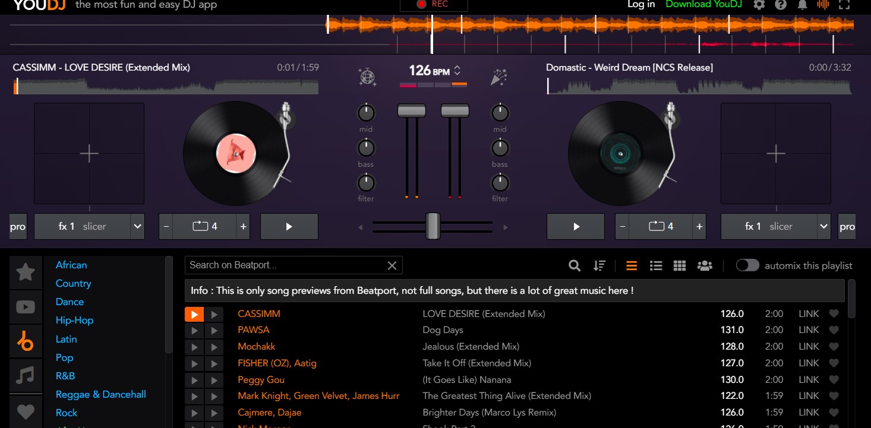This screenshot has height=428, width=871.
Task: Click the orange audio waveform icon
Action: point(823,5)
